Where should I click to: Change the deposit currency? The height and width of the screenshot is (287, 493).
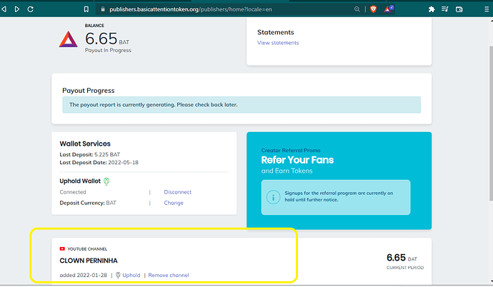[174, 203]
